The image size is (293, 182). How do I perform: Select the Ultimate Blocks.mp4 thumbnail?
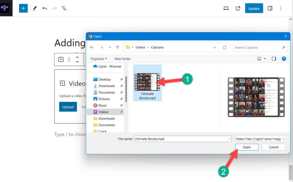pyautogui.click(x=147, y=83)
